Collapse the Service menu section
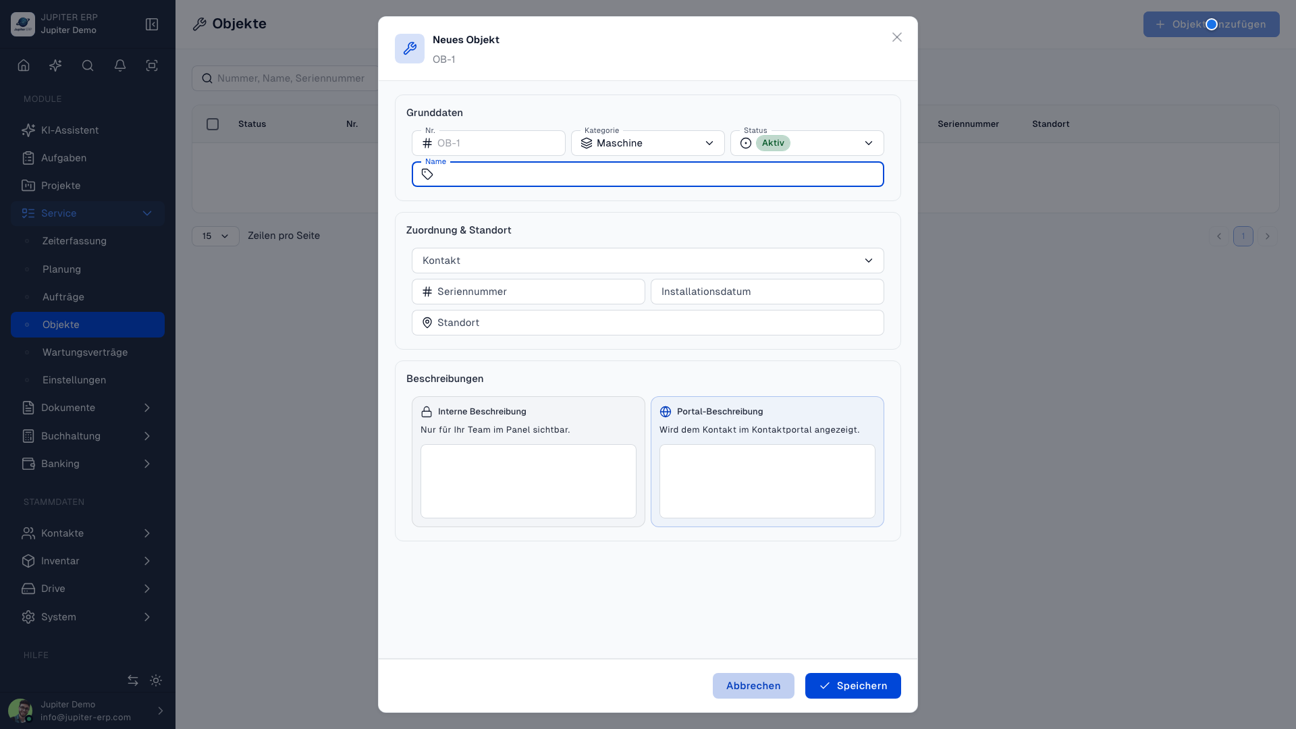Image resolution: width=1296 pixels, height=729 pixels. tap(88, 213)
